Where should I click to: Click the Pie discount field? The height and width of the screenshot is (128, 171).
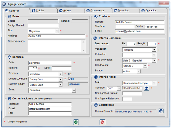click(131, 44)
